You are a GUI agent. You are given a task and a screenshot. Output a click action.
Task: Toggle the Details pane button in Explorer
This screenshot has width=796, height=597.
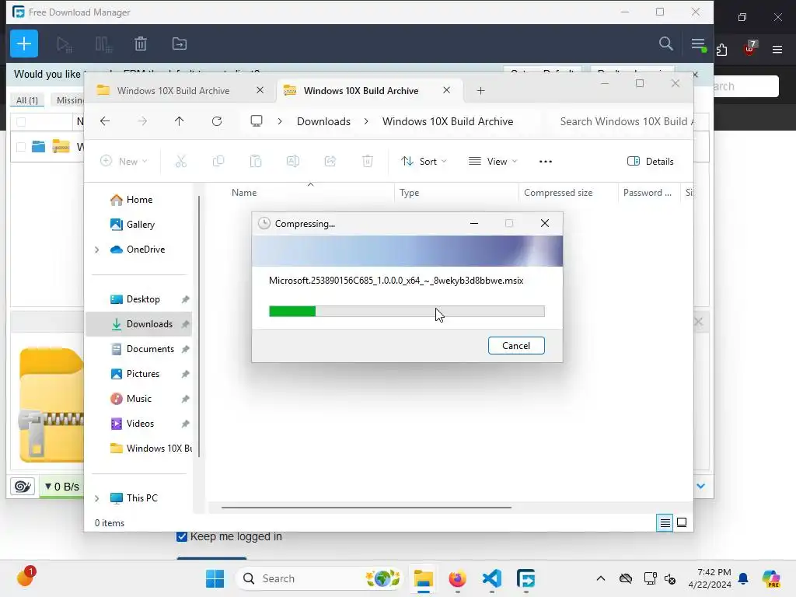click(651, 162)
